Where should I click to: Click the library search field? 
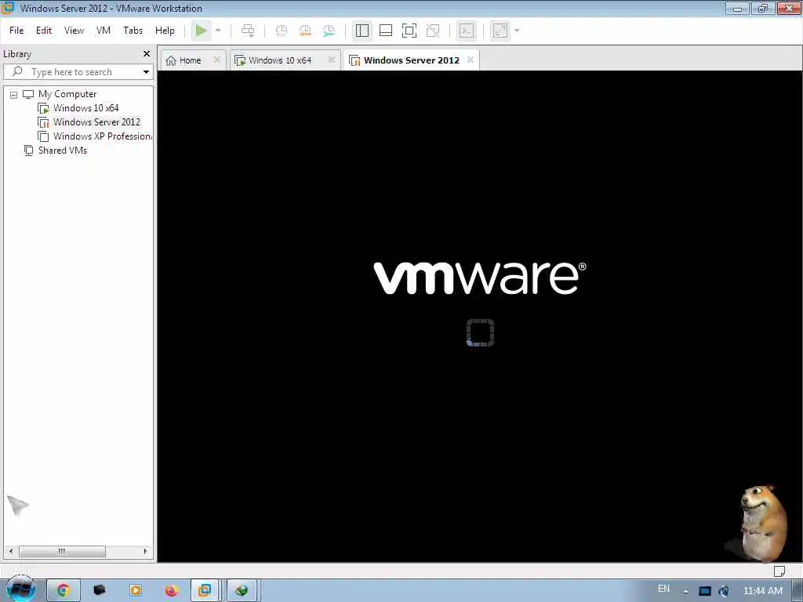[x=78, y=71]
